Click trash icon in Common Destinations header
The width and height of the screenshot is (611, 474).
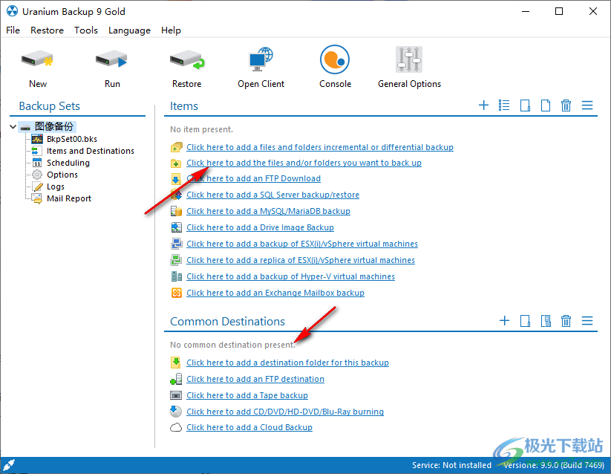(x=566, y=321)
